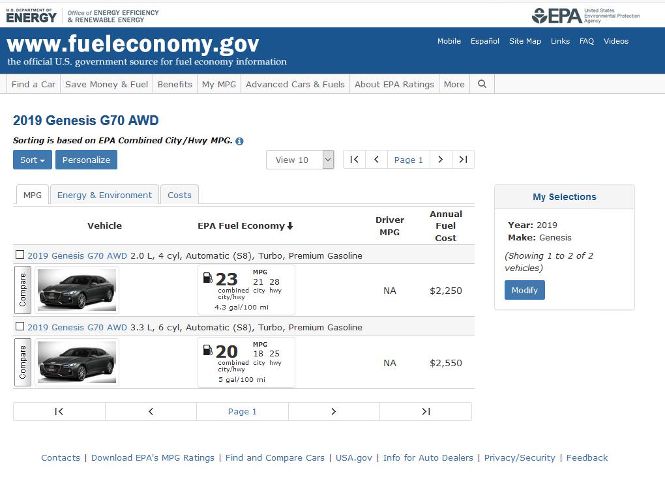
Task: Go to last page in bottom pager
Action: tap(426, 412)
